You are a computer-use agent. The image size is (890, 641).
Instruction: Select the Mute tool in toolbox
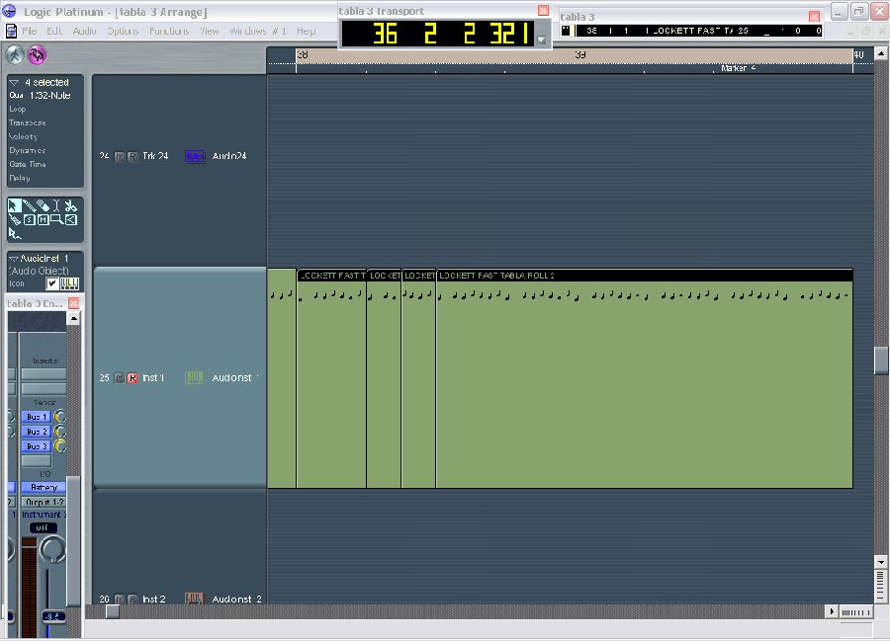44,219
